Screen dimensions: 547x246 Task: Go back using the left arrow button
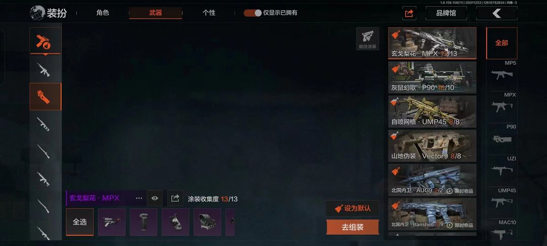[x=497, y=13]
